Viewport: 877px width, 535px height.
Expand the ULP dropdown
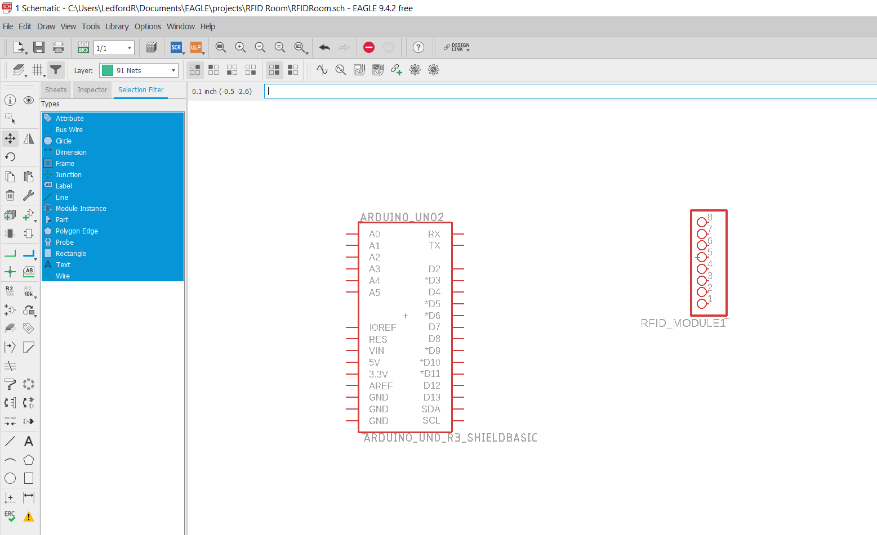click(x=203, y=53)
